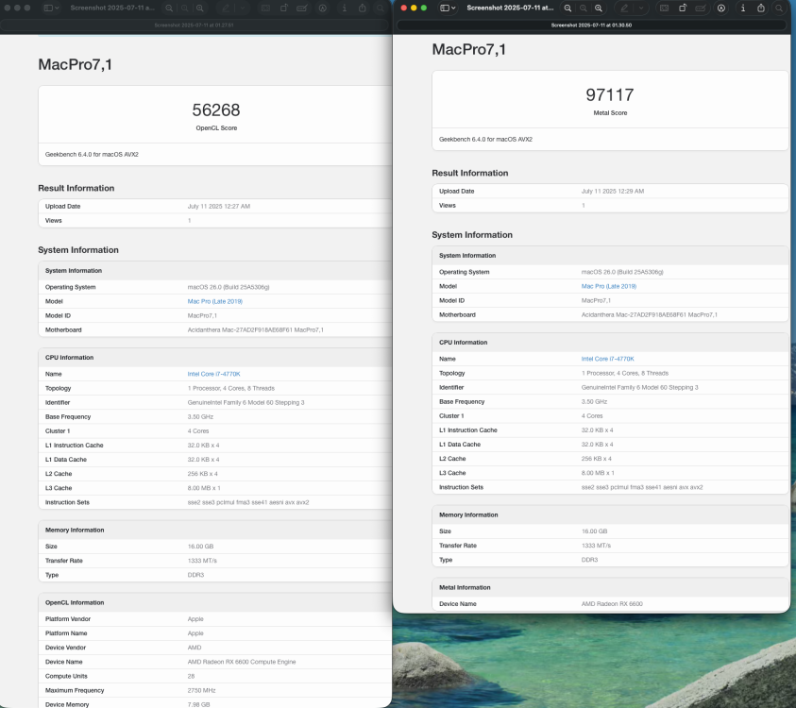Zoom in on the left Preview window
796x708 pixels.
coord(200,8)
